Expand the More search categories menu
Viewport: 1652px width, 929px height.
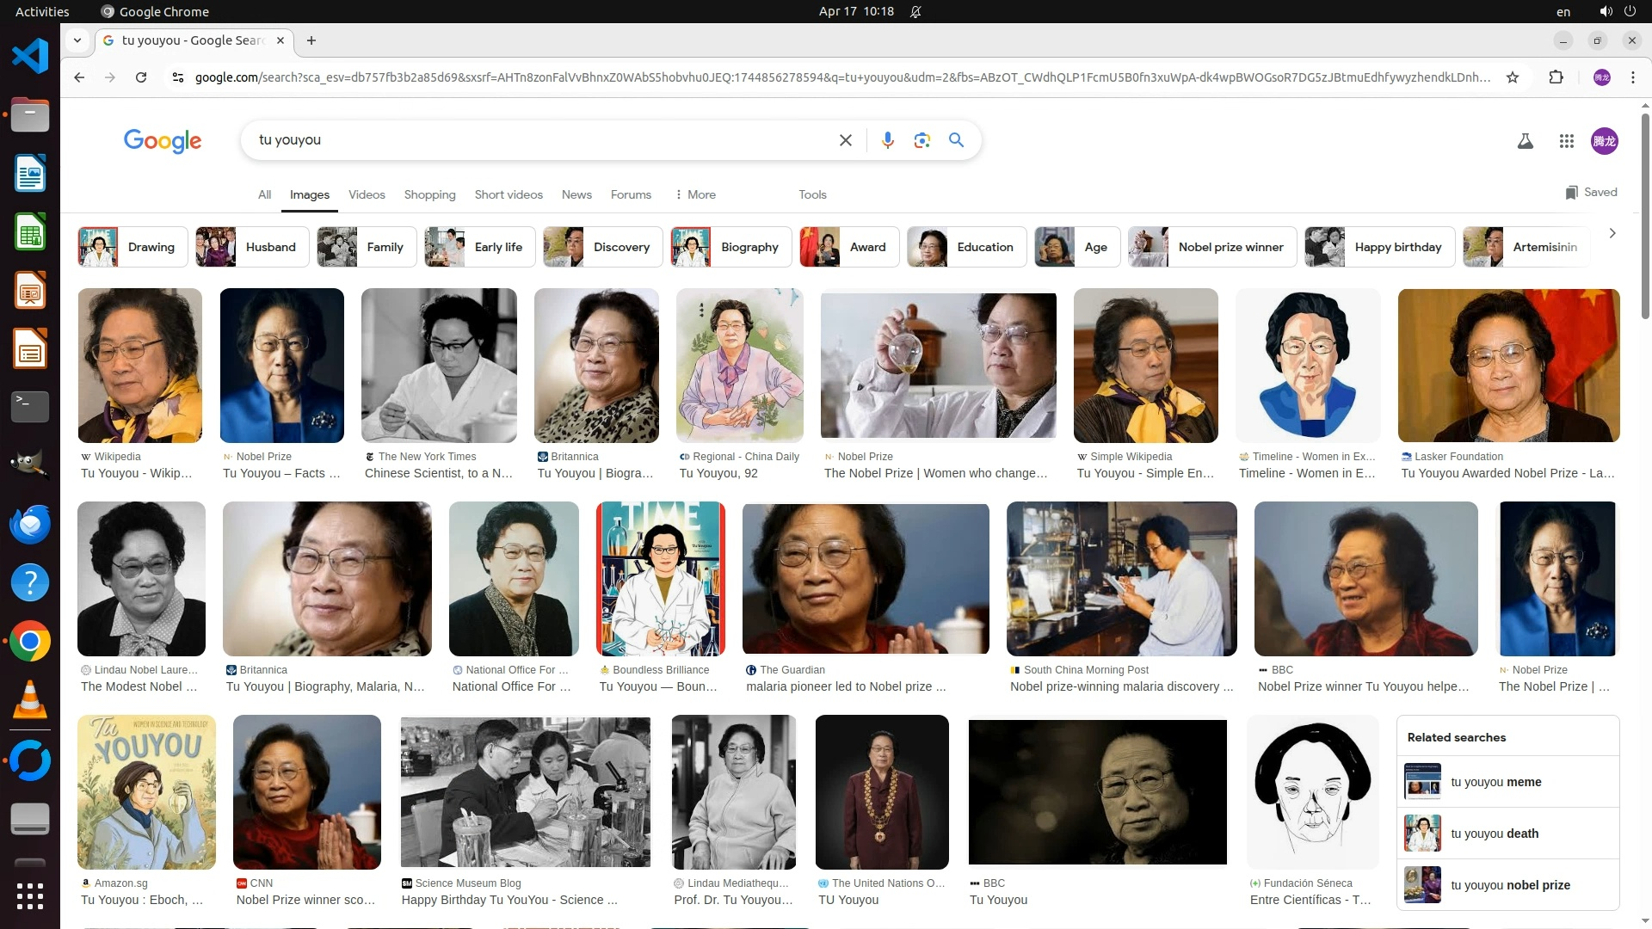click(x=695, y=194)
